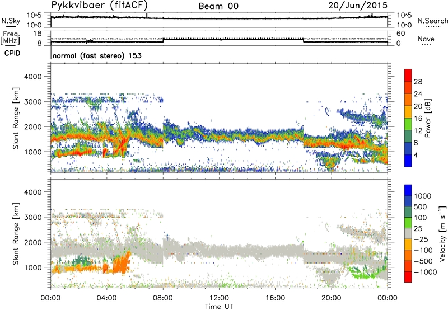Click the 3000 tick on the power panel
The height and width of the screenshot is (310, 448).
coord(32,102)
